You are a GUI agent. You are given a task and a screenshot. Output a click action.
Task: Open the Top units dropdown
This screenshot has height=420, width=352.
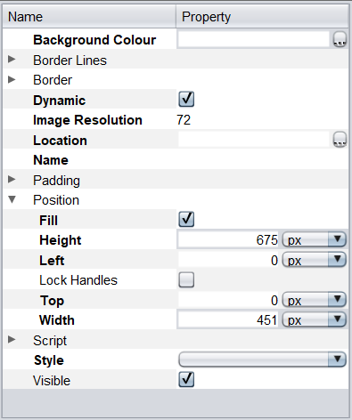point(314,300)
